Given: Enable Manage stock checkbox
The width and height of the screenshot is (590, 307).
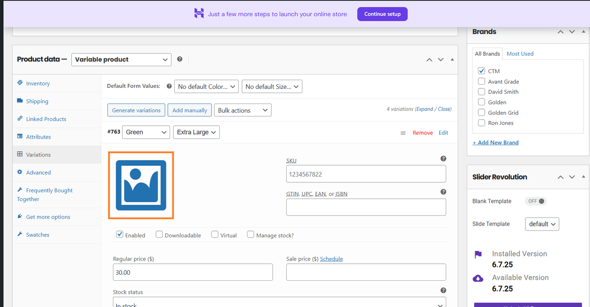Looking at the screenshot, I should (x=251, y=234).
